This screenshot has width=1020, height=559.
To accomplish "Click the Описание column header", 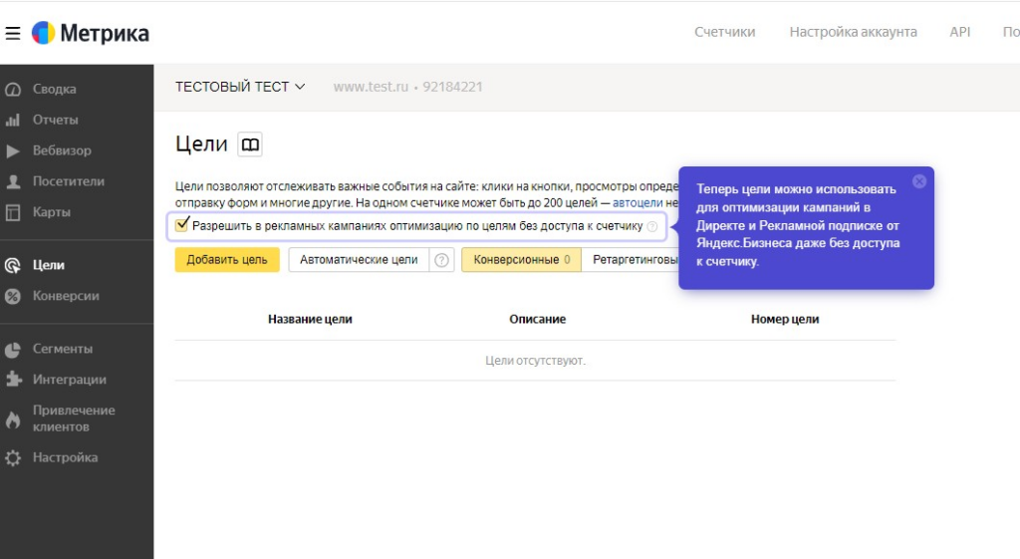I will [537, 320].
